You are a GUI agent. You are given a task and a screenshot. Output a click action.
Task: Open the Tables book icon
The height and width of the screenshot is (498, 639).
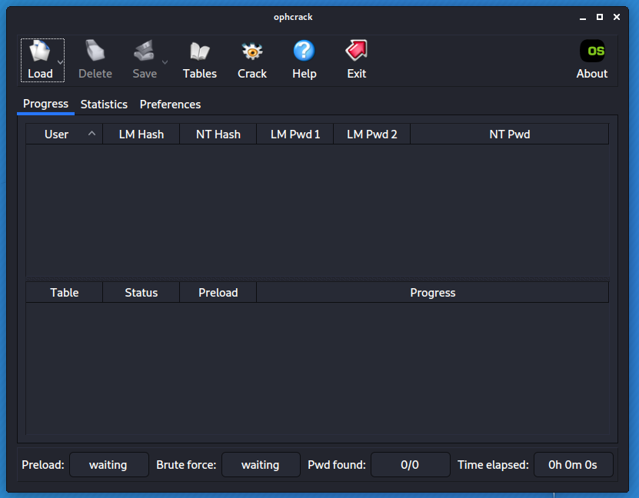199,52
